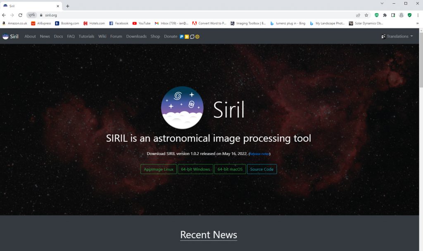This screenshot has width=423, height=251.
Task: Donate via the blue PayPal icon
Action: click(182, 37)
